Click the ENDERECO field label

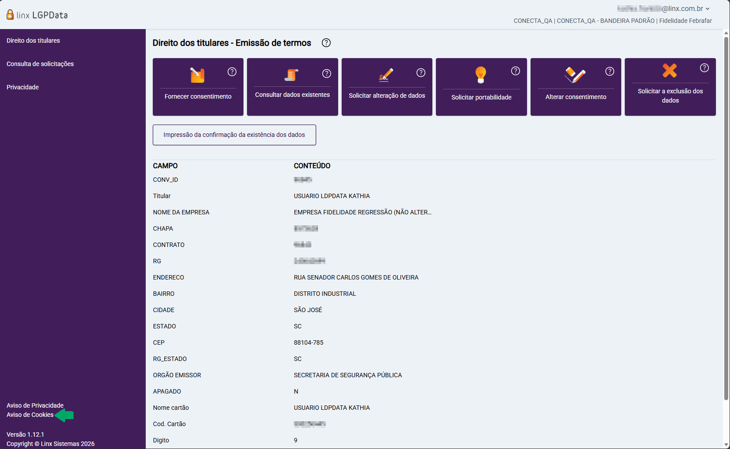pos(169,277)
